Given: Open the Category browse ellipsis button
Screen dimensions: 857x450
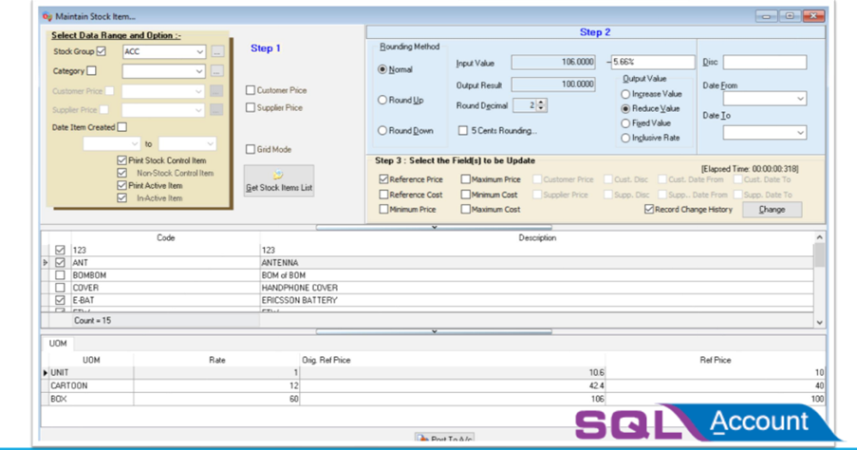Looking at the screenshot, I should [217, 71].
